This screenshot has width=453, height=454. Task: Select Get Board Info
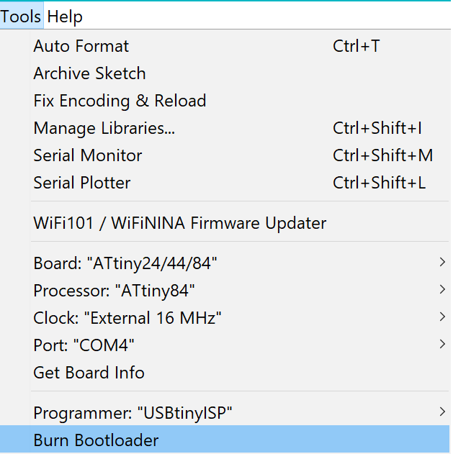89,373
